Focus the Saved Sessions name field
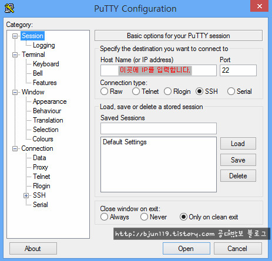The image size is (272, 261). tap(159, 128)
